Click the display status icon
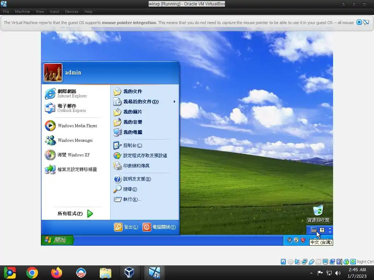The width and height of the screenshot is (374, 280). pyautogui.click(x=325, y=262)
